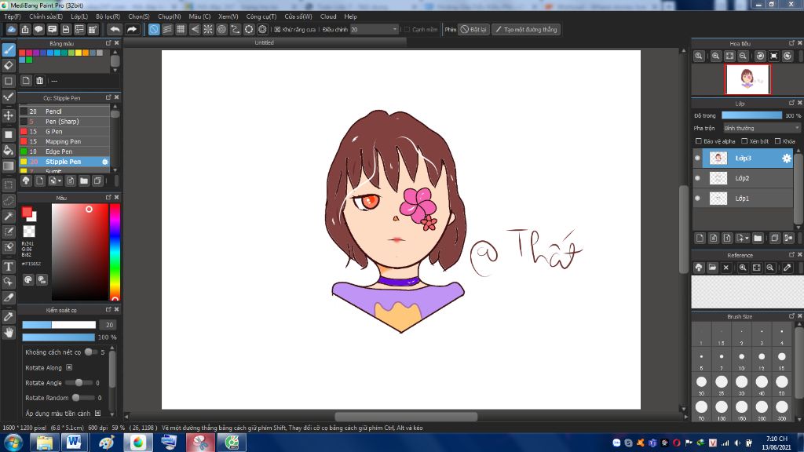804x452 pixels.
Task: Enable the radial snap icon
Action: (x=207, y=29)
